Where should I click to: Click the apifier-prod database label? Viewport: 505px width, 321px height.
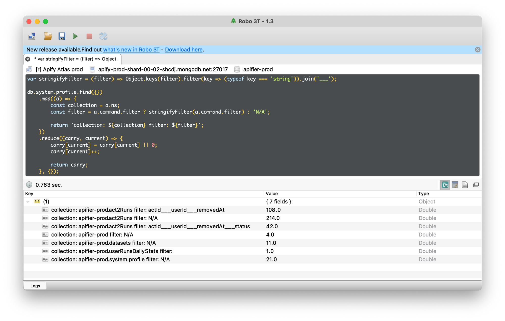(258, 69)
